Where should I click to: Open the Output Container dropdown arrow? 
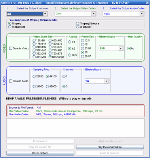(45, 14)
